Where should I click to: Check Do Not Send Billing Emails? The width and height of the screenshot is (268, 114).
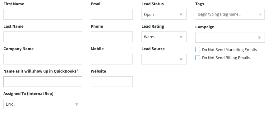pos(198,58)
